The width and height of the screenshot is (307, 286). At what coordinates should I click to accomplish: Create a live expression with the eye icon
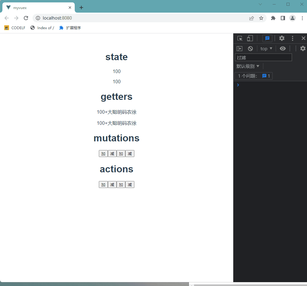283,48
